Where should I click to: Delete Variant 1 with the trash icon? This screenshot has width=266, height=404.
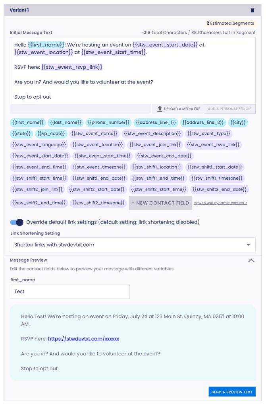point(253,10)
